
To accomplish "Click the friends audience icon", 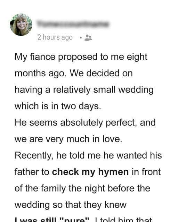I will click(x=88, y=38).
